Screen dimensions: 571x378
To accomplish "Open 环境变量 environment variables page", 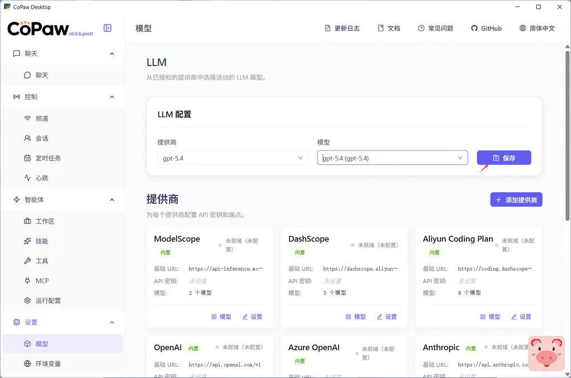I will pyautogui.click(x=62, y=364).
